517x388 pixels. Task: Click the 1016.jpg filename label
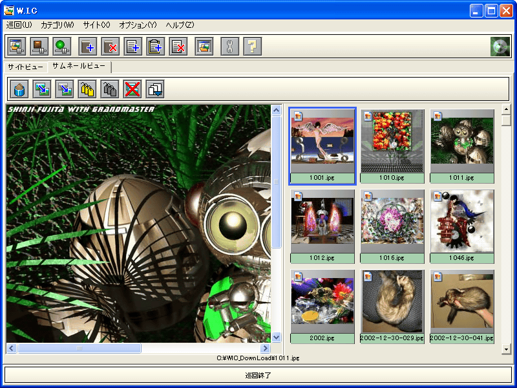click(x=392, y=258)
